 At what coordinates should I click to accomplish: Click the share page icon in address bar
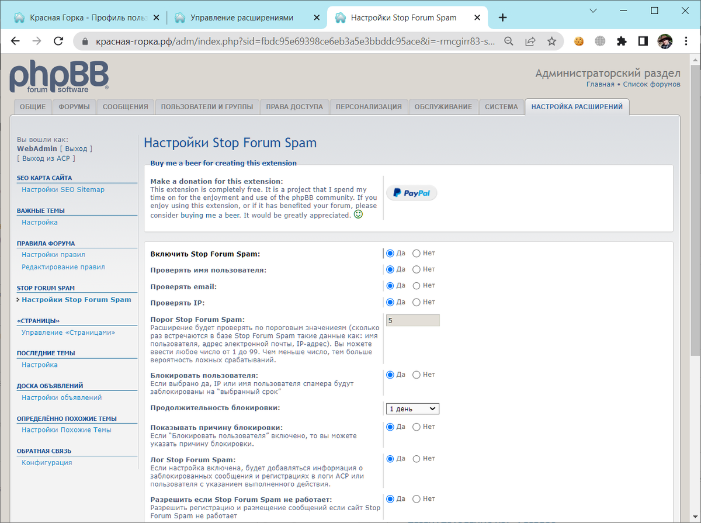pyautogui.click(x=530, y=41)
